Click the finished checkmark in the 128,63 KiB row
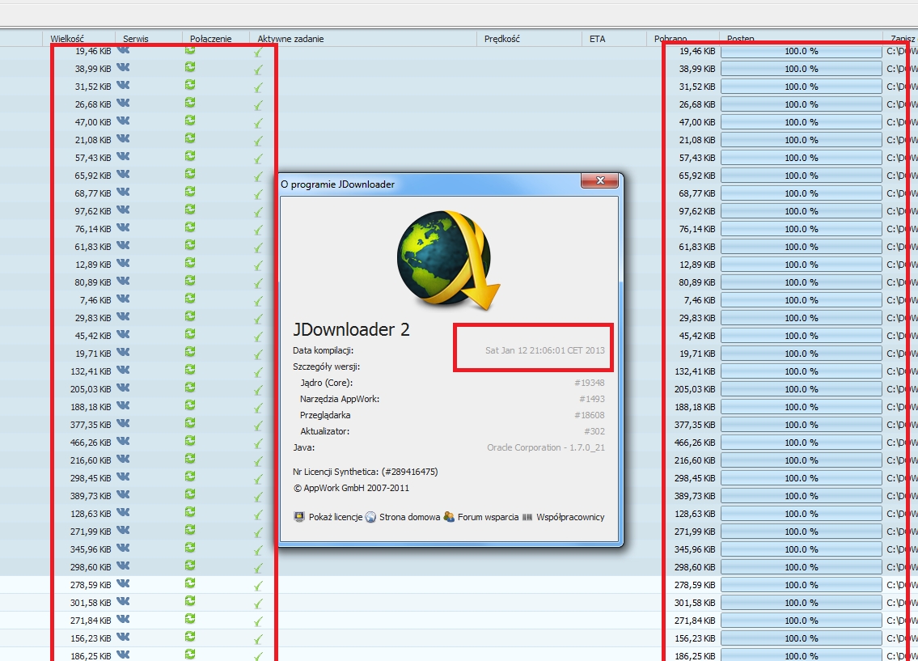This screenshot has height=661, width=918. (x=258, y=515)
